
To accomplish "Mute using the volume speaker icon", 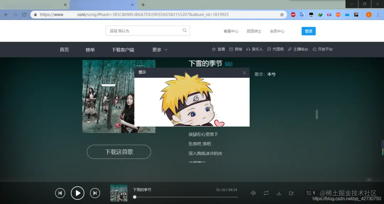I will coord(253,193).
